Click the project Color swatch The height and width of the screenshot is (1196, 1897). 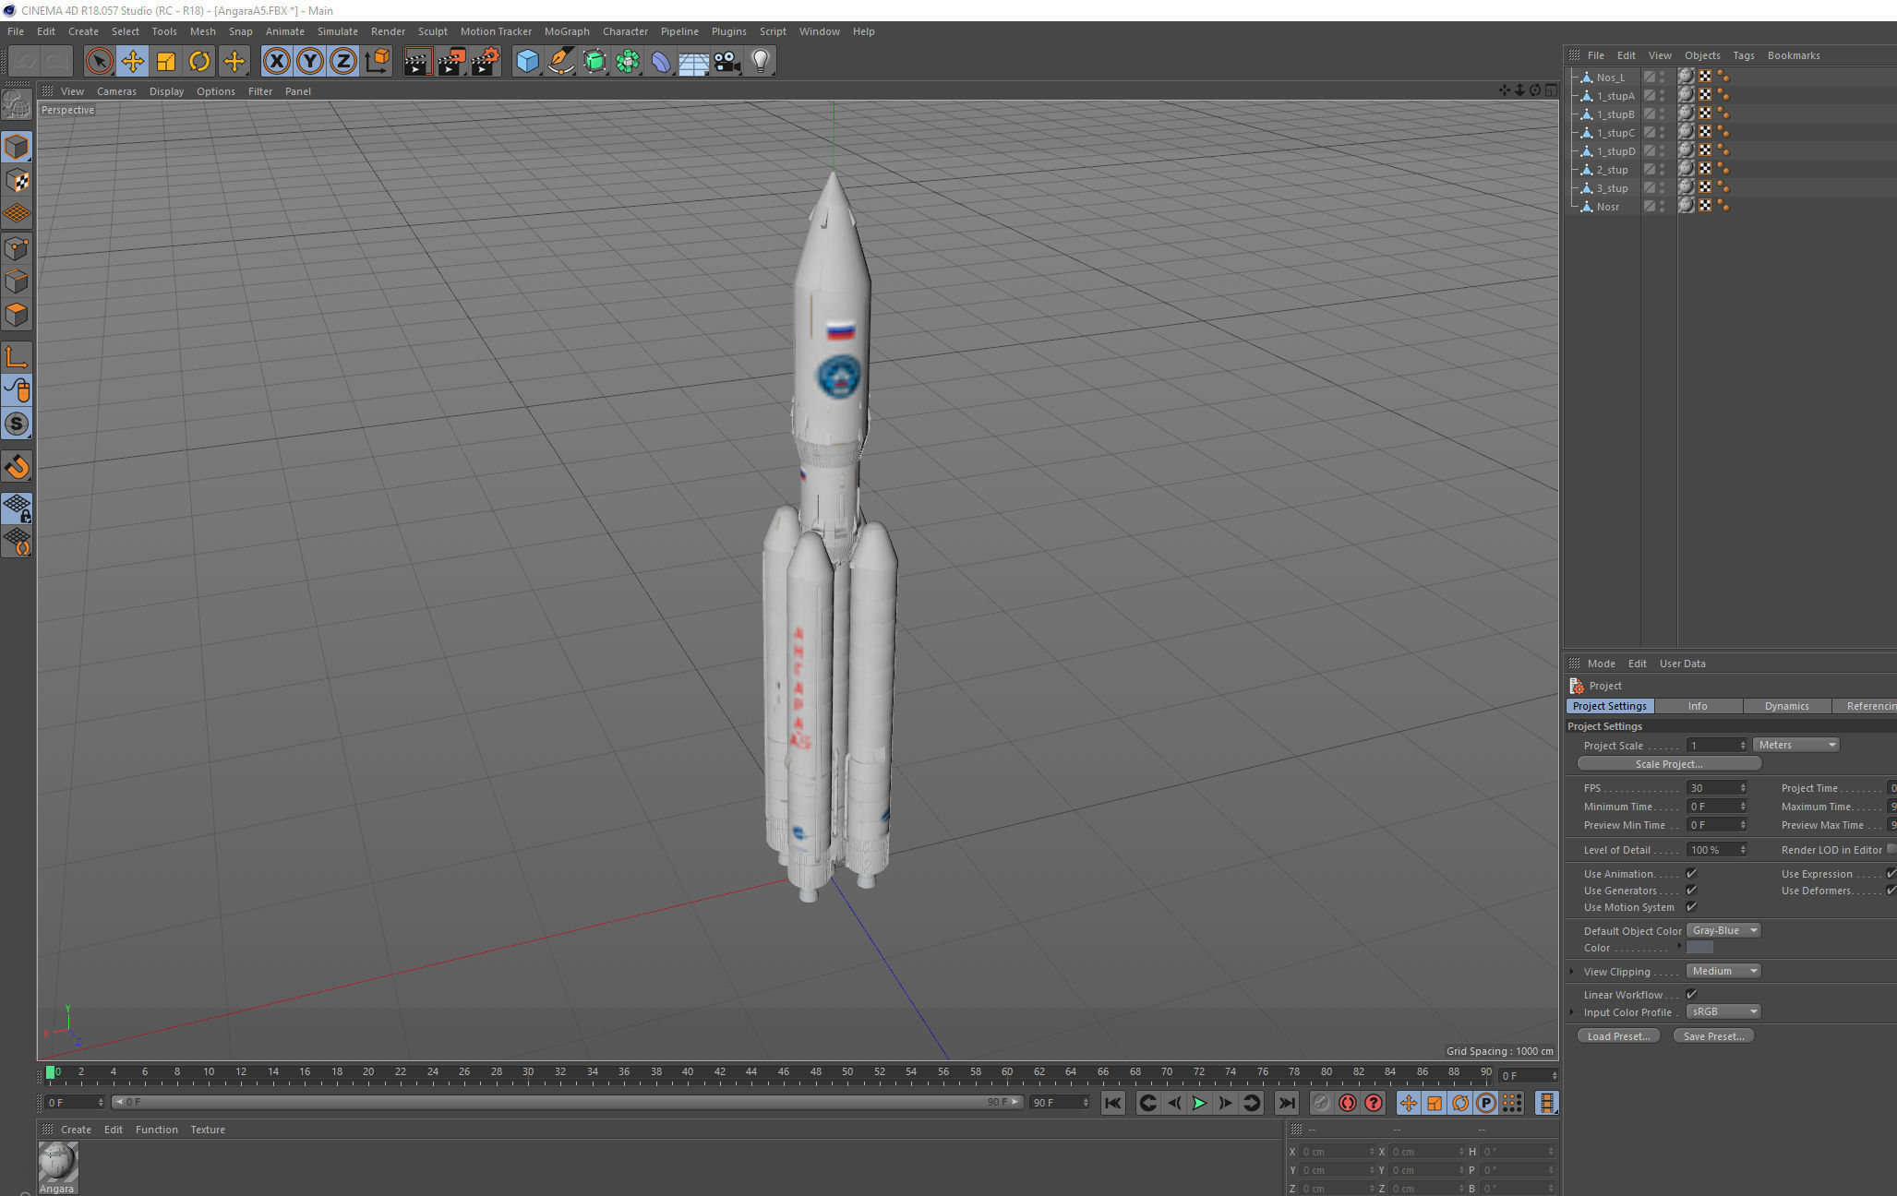point(1699,948)
